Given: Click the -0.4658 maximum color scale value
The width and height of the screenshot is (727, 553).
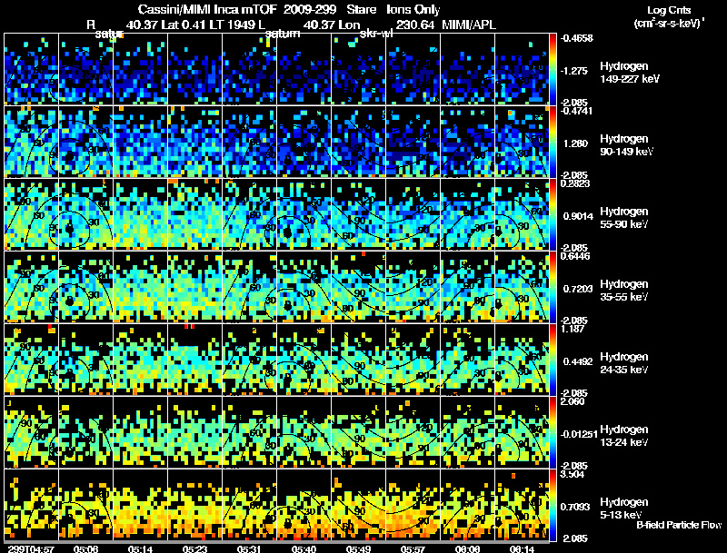Looking at the screenshot, I should 577,38.
